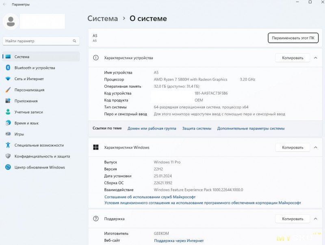Click the Система monitor icon in sidebar

[8, 57]
